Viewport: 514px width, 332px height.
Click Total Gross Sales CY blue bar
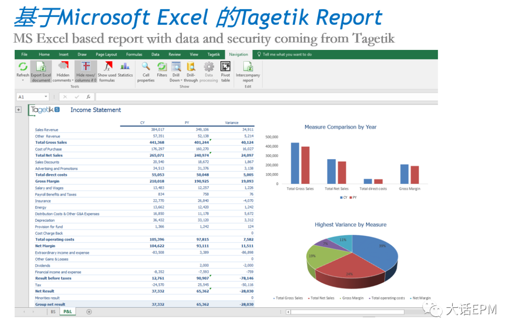295,163
